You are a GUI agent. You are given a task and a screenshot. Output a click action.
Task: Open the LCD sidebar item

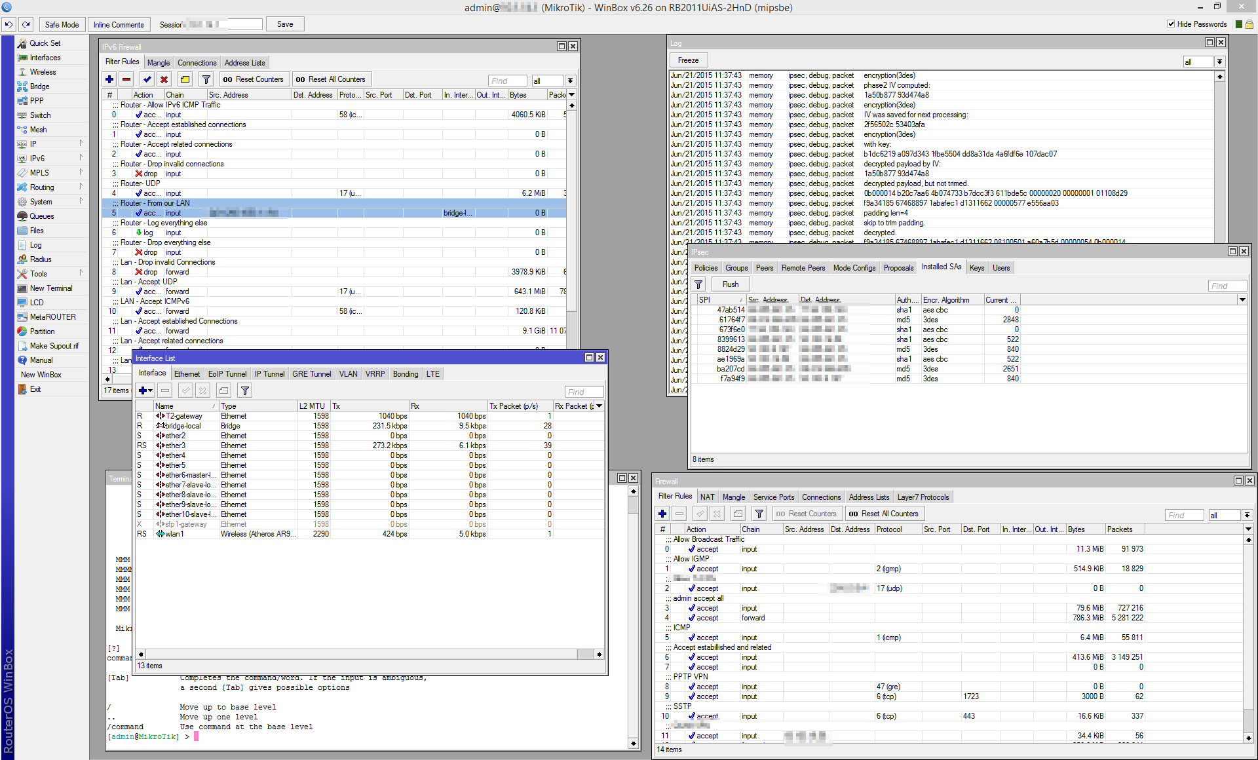(x=37, y=303)
